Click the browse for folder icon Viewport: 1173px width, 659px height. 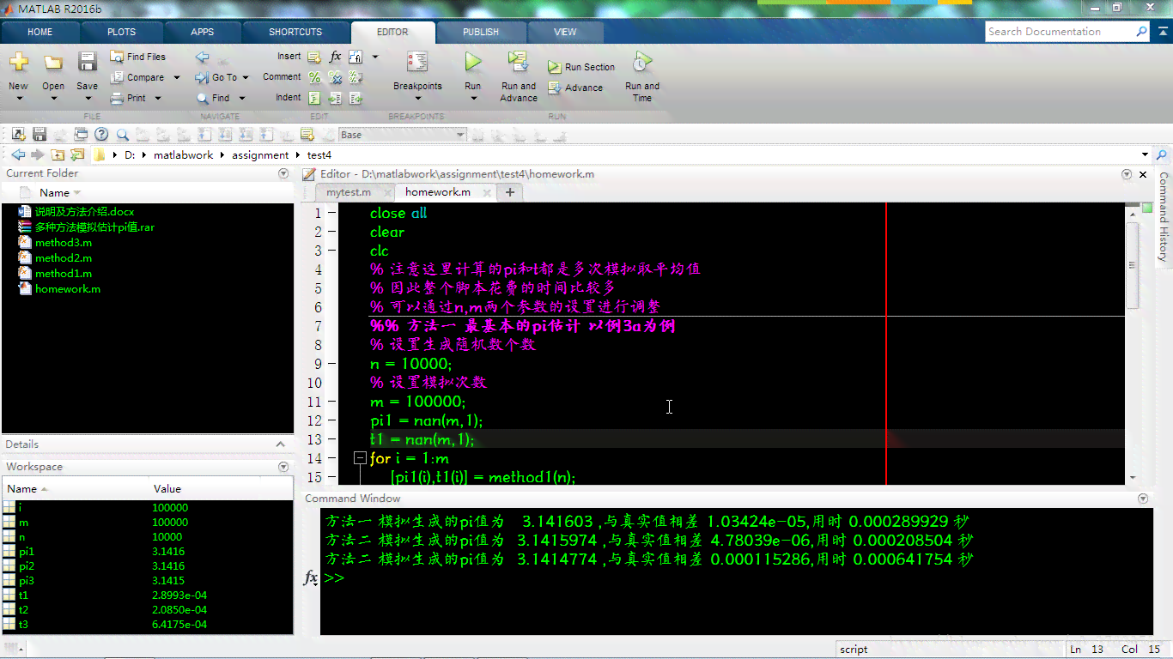77,154
